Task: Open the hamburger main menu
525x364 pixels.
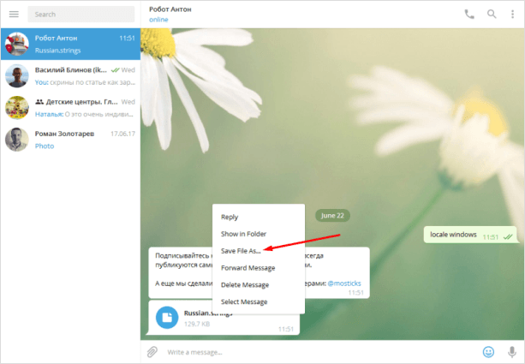Action: (14, 14)
